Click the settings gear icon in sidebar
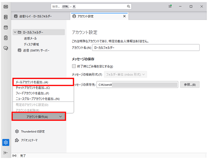Viewport: 208px width, 160px height. pos(6,142)
